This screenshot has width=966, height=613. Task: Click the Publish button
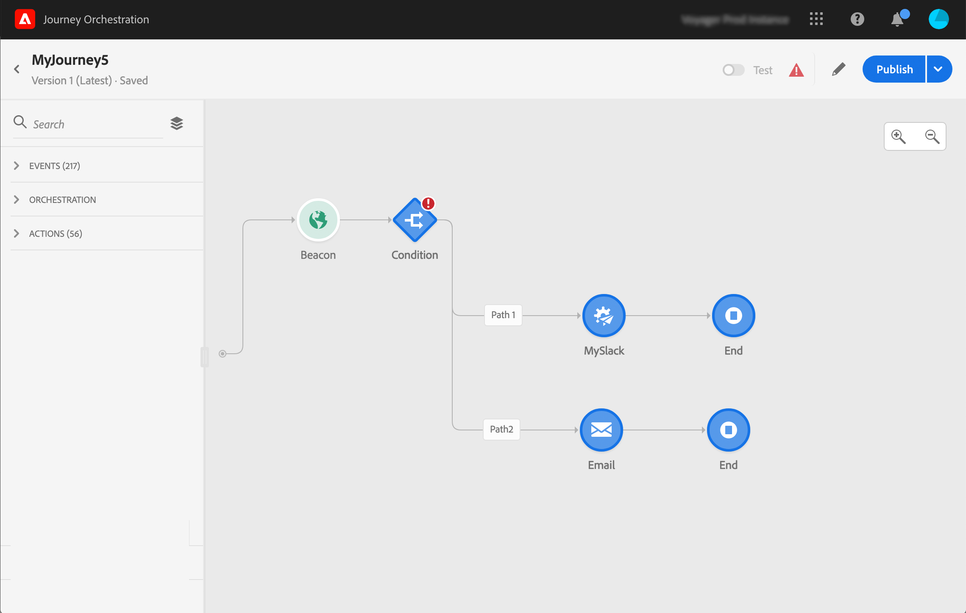click(894, 69)
